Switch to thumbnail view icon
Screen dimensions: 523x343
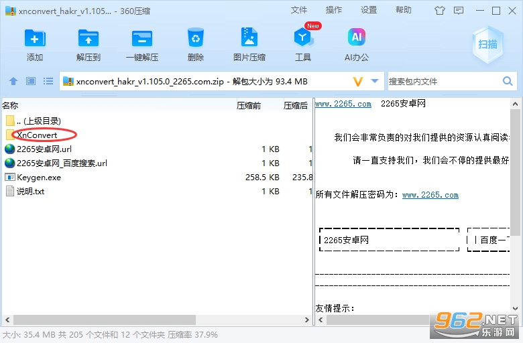[31, 81]
